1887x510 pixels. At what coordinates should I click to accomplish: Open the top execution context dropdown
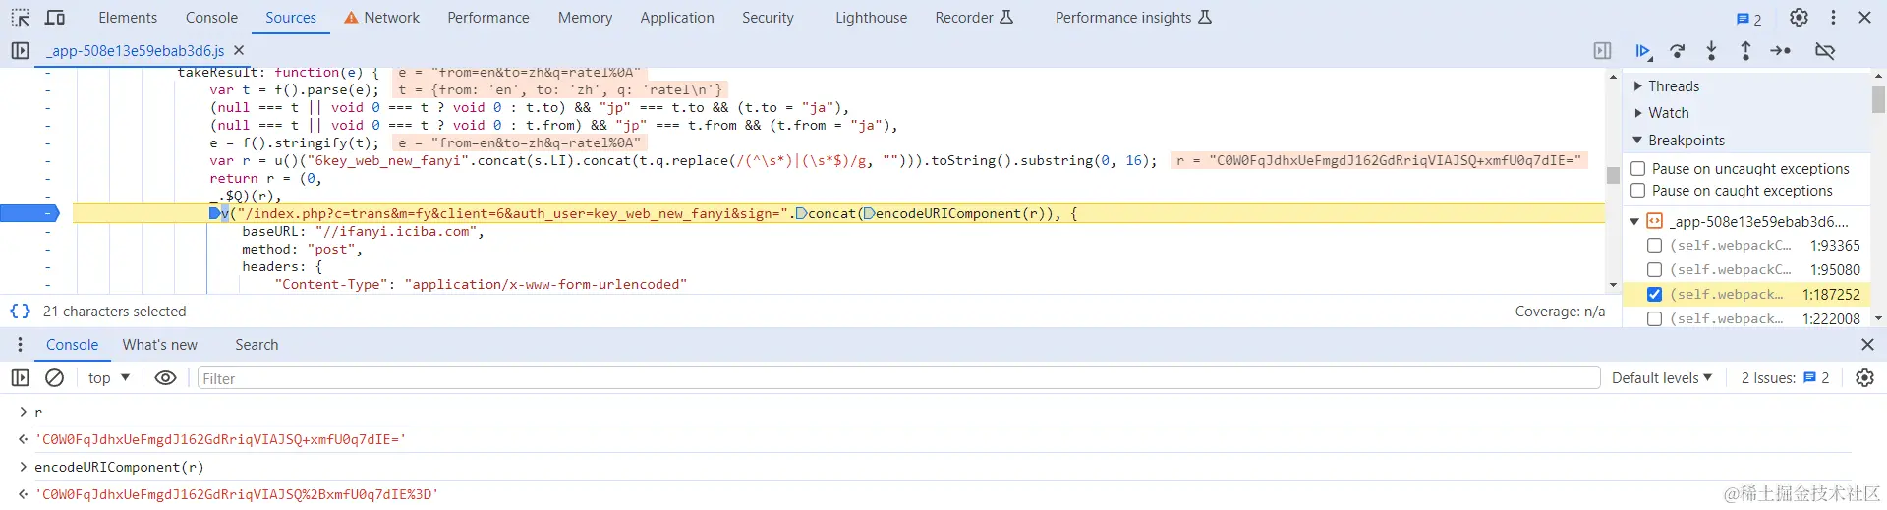point(108,378)
